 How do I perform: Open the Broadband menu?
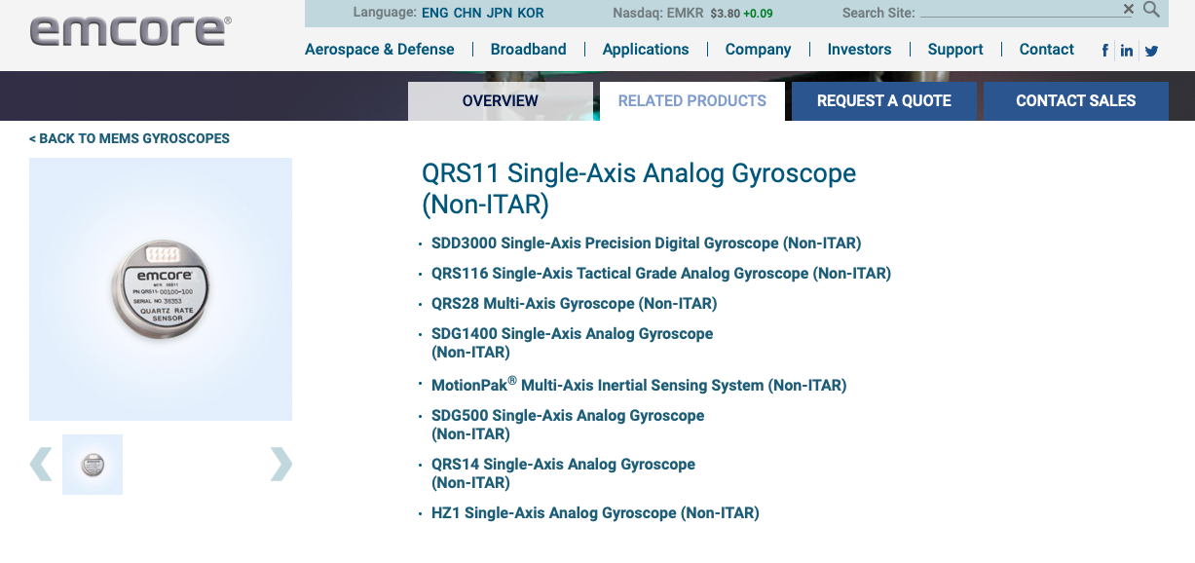pos(529,50)
